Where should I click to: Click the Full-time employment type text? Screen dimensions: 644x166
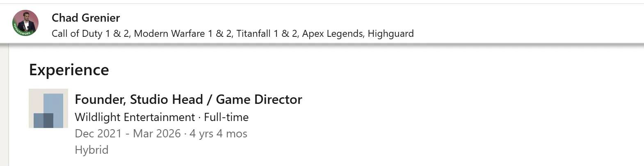[226, 117]
